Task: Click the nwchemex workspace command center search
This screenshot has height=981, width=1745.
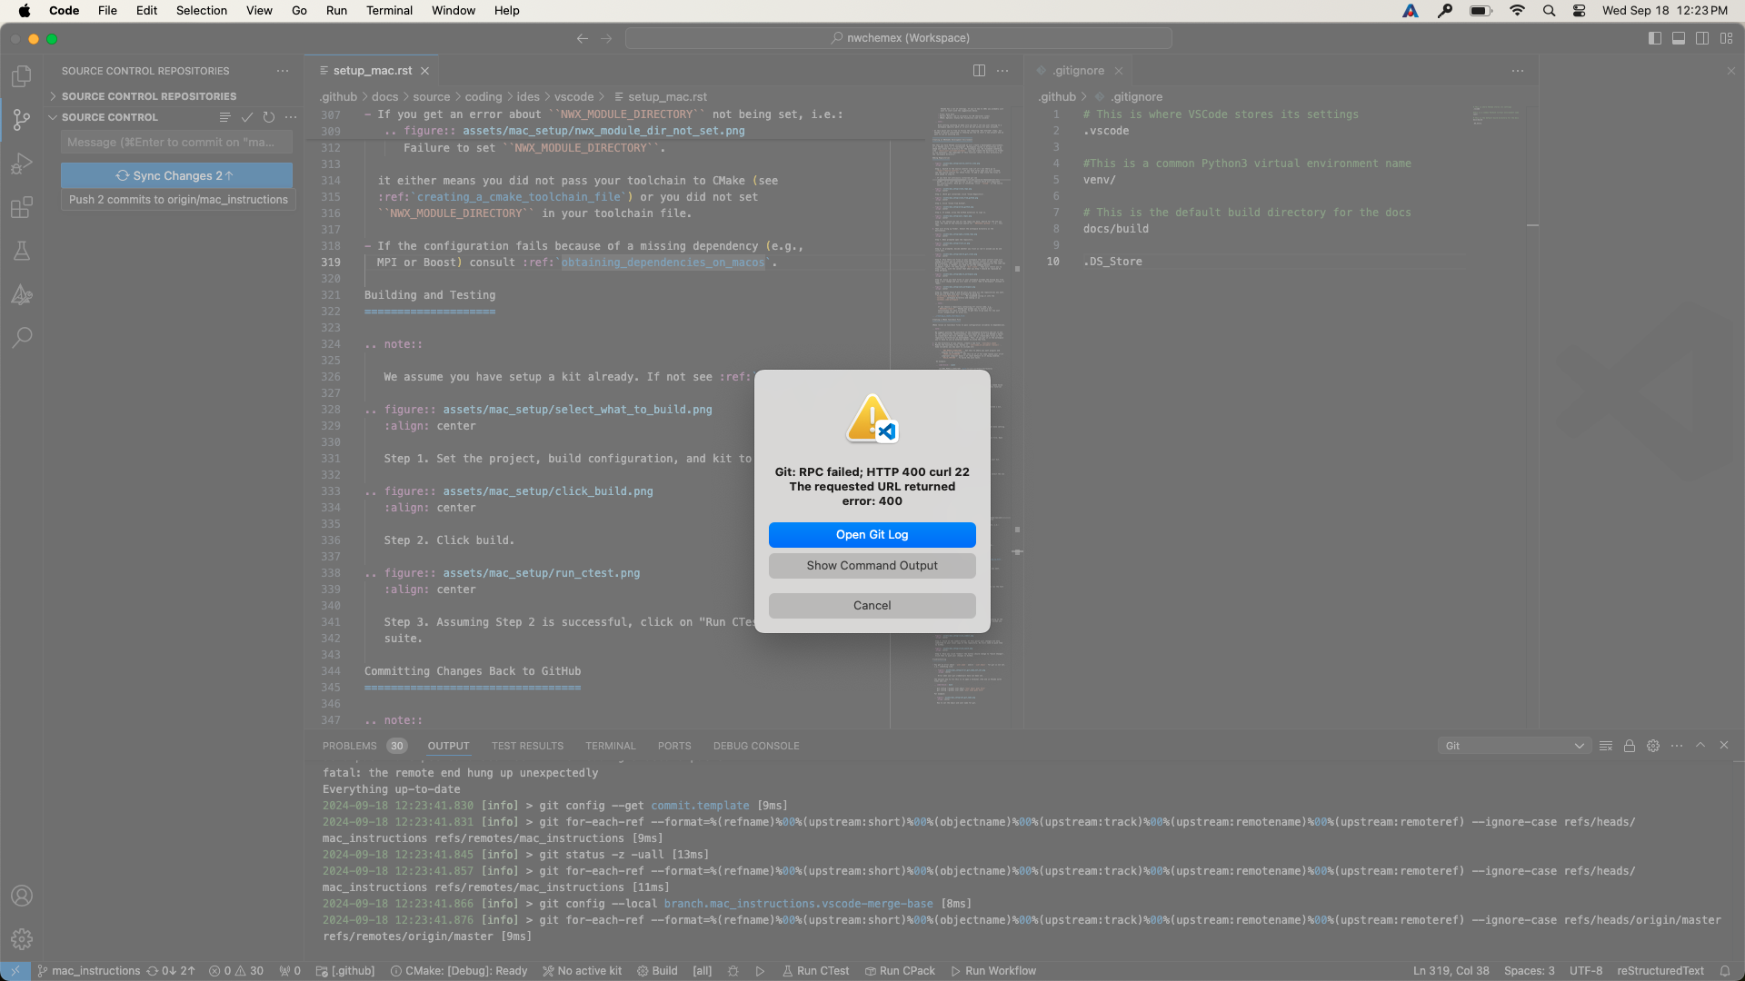Action: (x=899, y=38)
